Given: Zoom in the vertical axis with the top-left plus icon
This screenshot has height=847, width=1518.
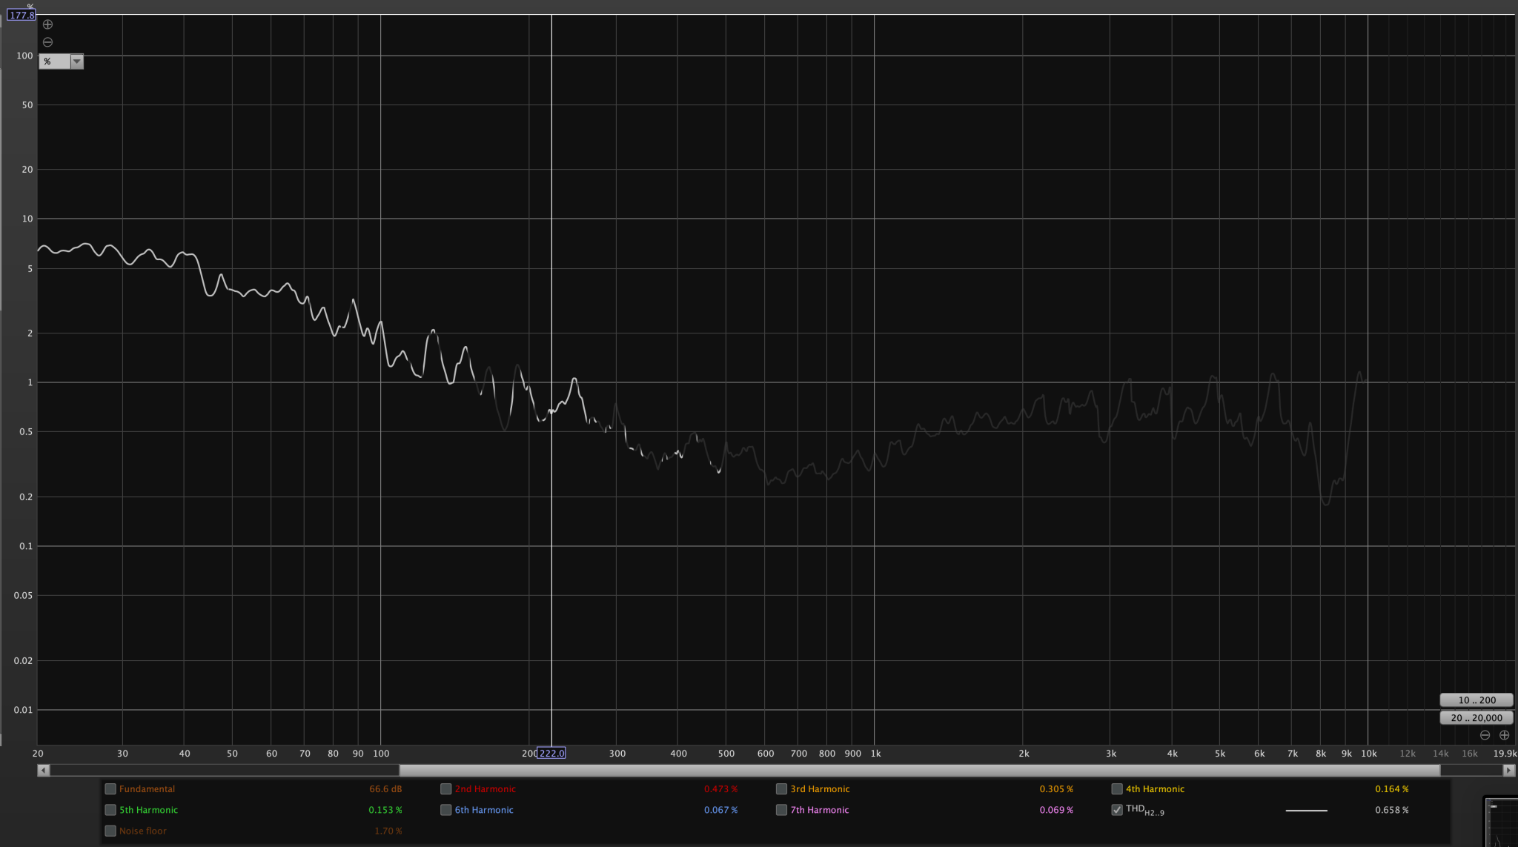Looking at the screenshot, I should click(47, 24).
